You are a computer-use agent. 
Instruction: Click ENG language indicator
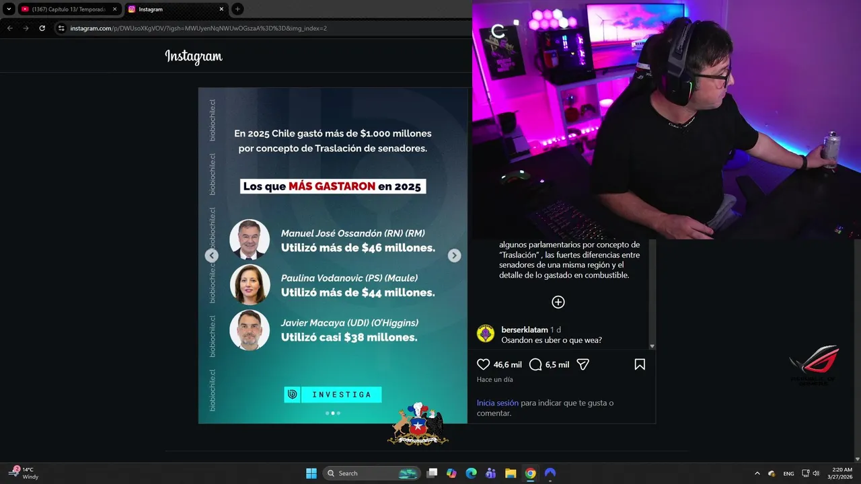[x=788, y=473]
